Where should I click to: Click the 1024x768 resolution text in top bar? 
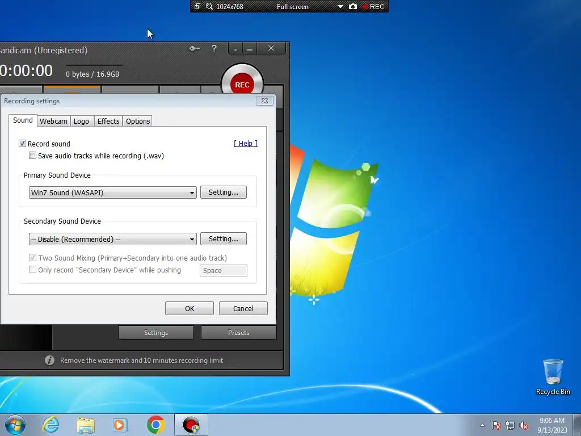coord(229,7)
